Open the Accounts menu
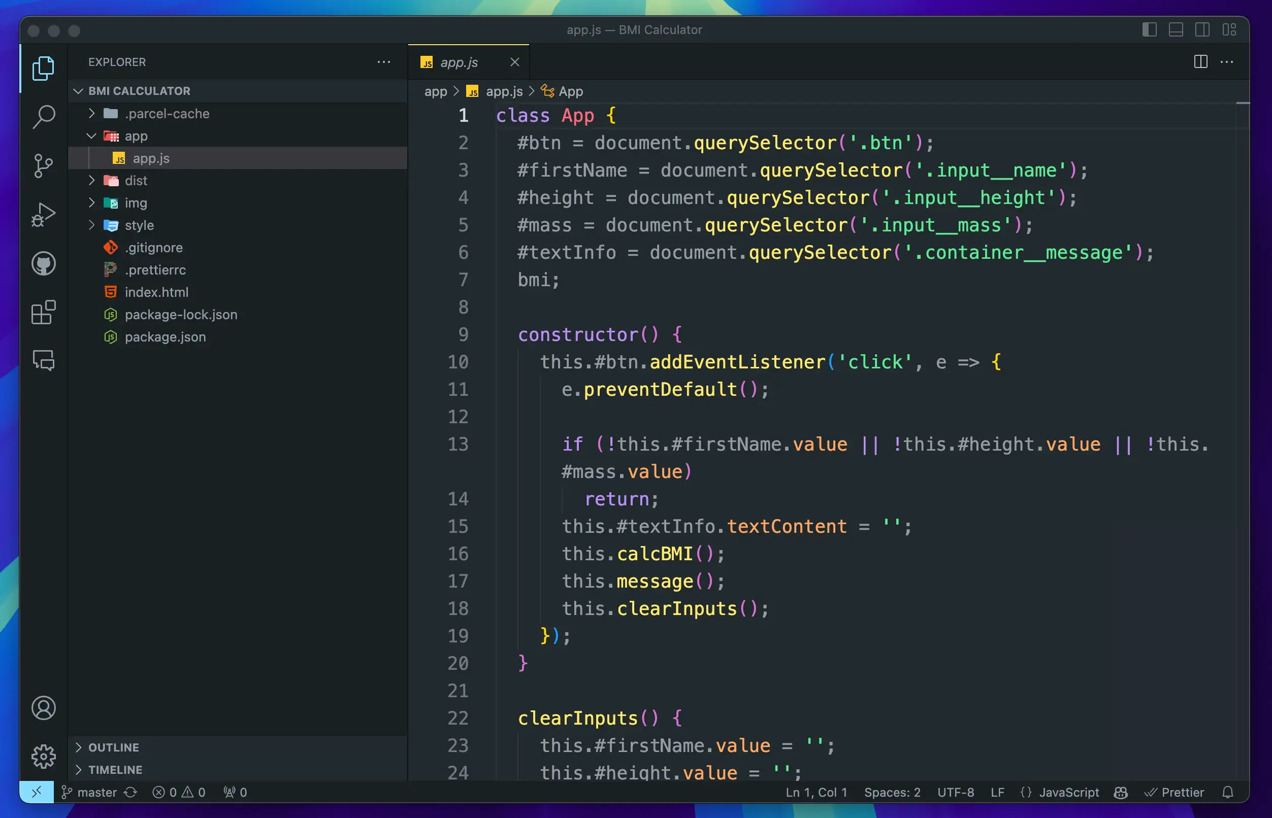The image size is (1272, 818). 43,708
